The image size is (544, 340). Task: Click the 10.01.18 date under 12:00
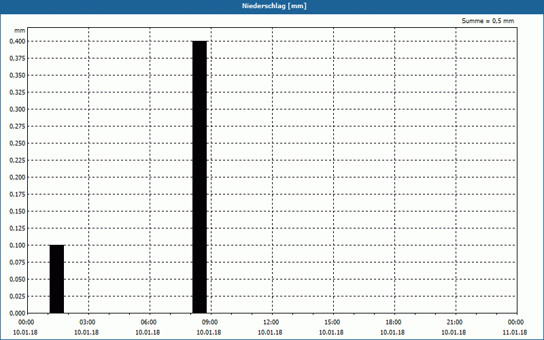click(x=270, y=333)
